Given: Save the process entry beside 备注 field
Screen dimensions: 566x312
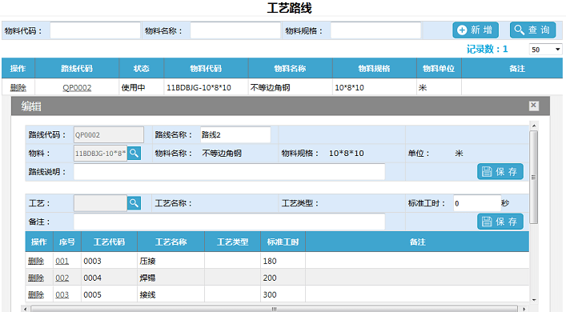Looking at the screenshot, I should [x=500, y=222].
